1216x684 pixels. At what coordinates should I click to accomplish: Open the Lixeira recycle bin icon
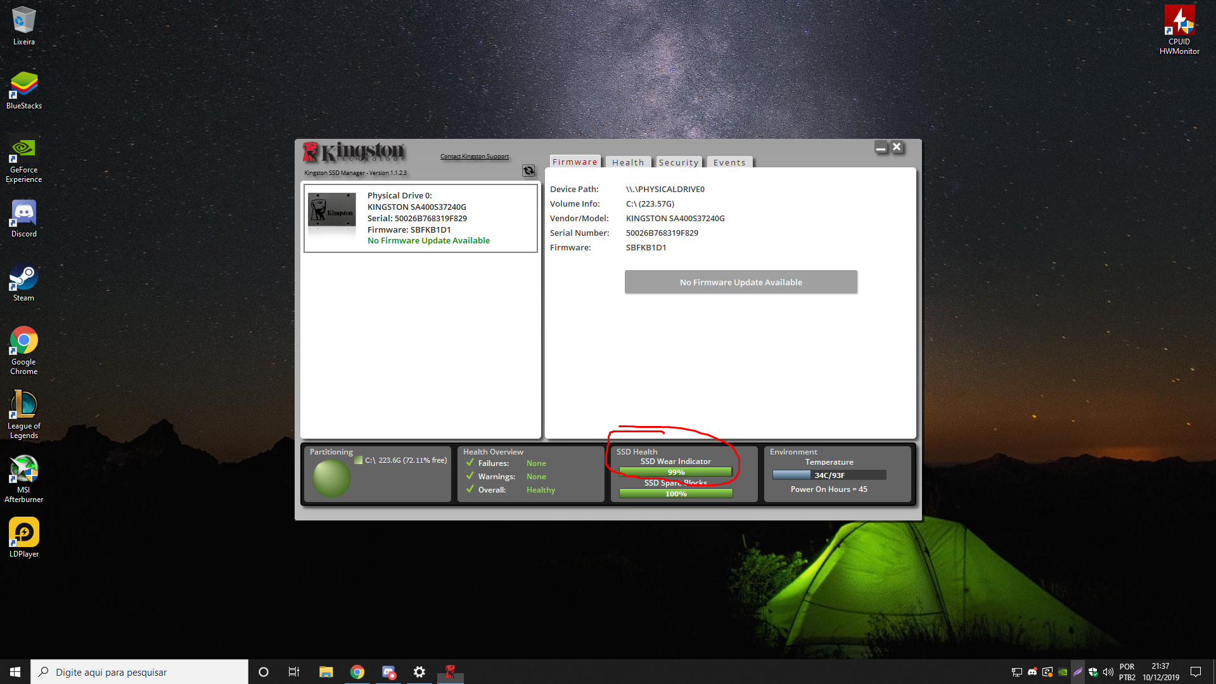24,26
